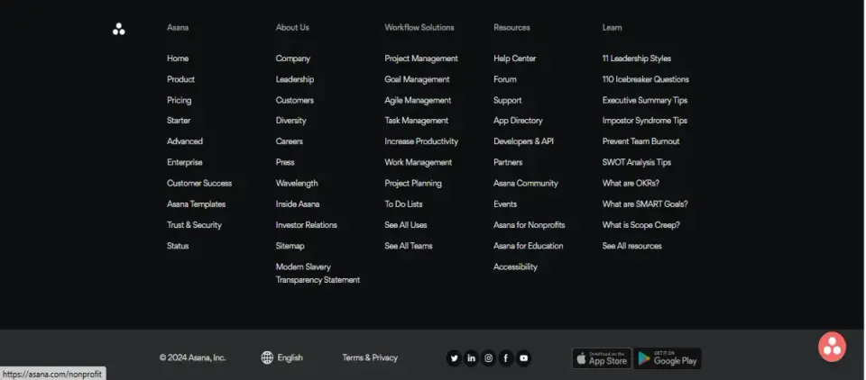Open Investor Relations link
Viewport: 866px width, 380px height.
[x=307, y=225]
